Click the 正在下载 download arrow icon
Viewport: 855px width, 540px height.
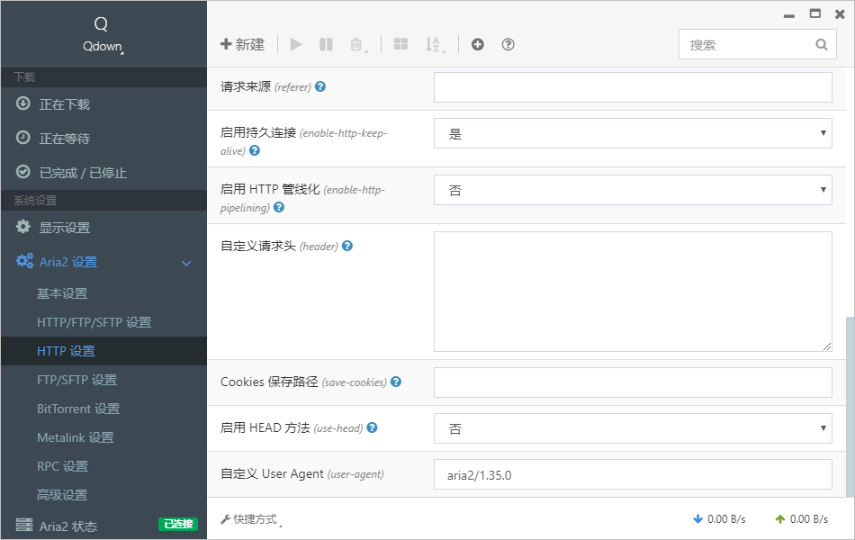[22, 103]
